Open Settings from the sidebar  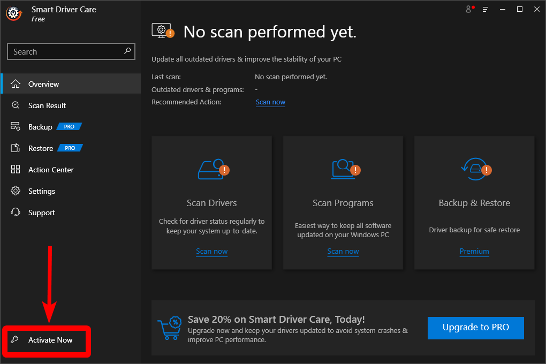point(71,191)
